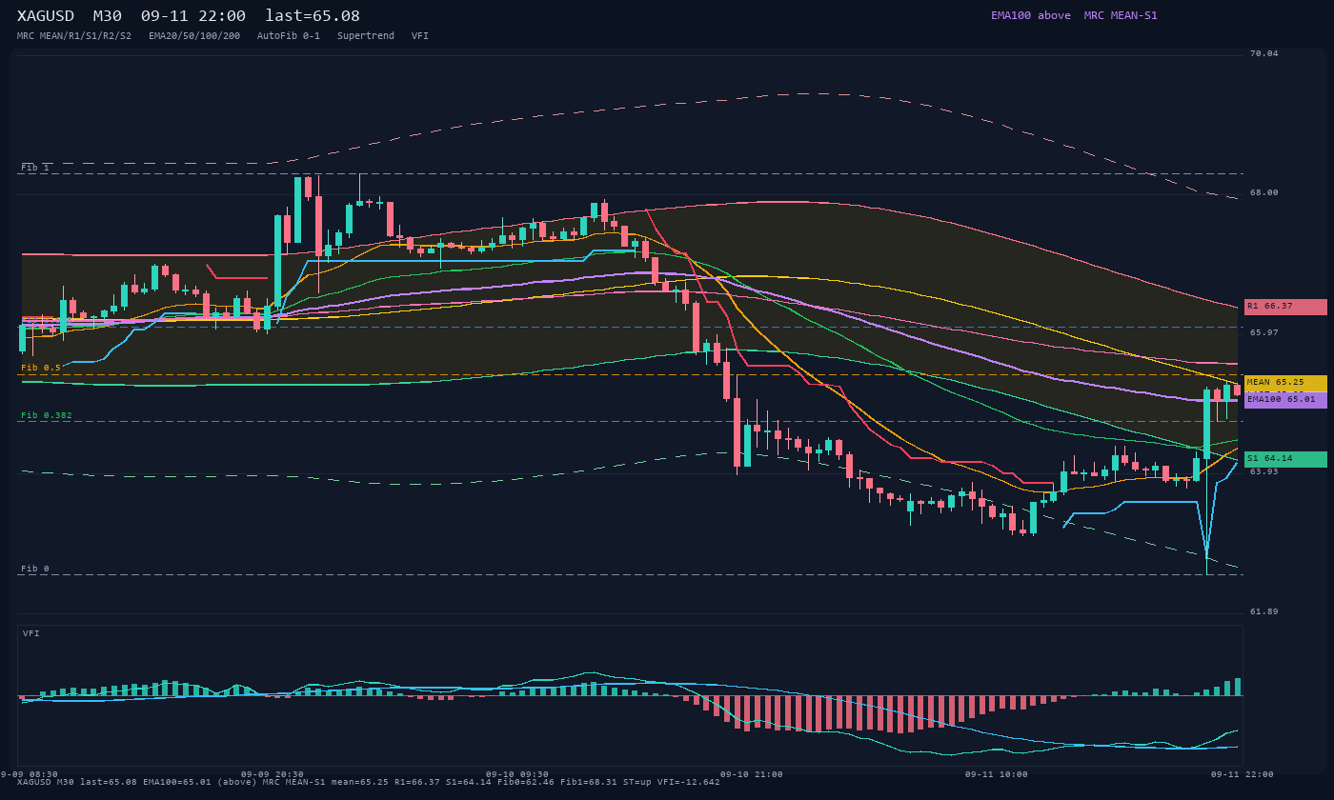Click the "09-11 10:00" time axis label
1334x800 pixels.
coord(997,774)
